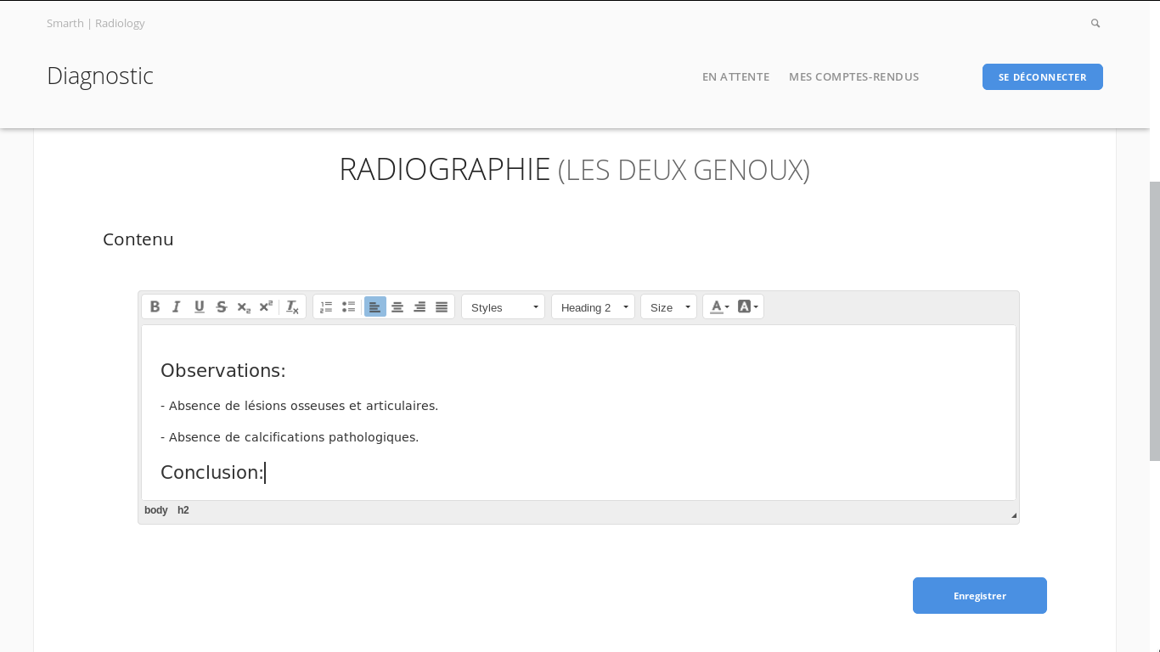Apply italic style to text
The image size is (1160, 652).
point(177,306)
